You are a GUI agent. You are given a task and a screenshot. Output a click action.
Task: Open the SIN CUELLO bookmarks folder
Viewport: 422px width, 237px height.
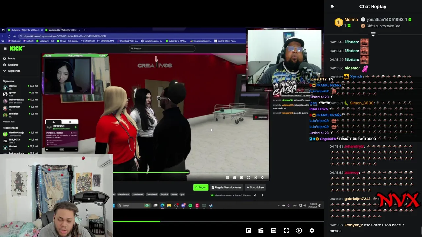pyautogui.click(x=88, y=41)
